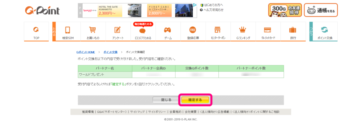The height and width of the screenshot is (125, 351).
Task: Click 通帳を見る button
Action: click(321, 10)
